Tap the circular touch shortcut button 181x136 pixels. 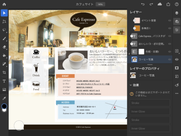click(x=19, y=125)
